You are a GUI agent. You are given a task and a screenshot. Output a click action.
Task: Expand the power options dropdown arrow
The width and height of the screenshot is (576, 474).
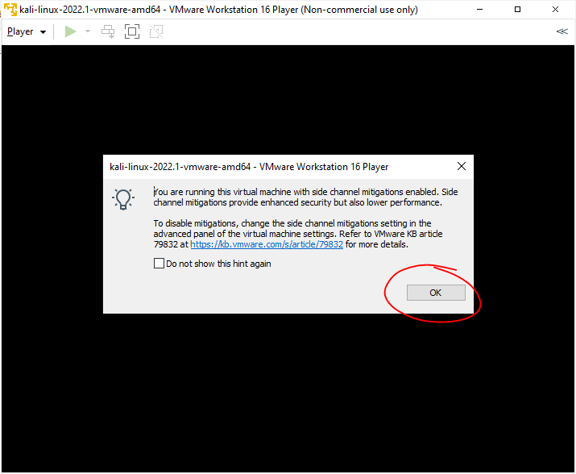click(88, 31)
